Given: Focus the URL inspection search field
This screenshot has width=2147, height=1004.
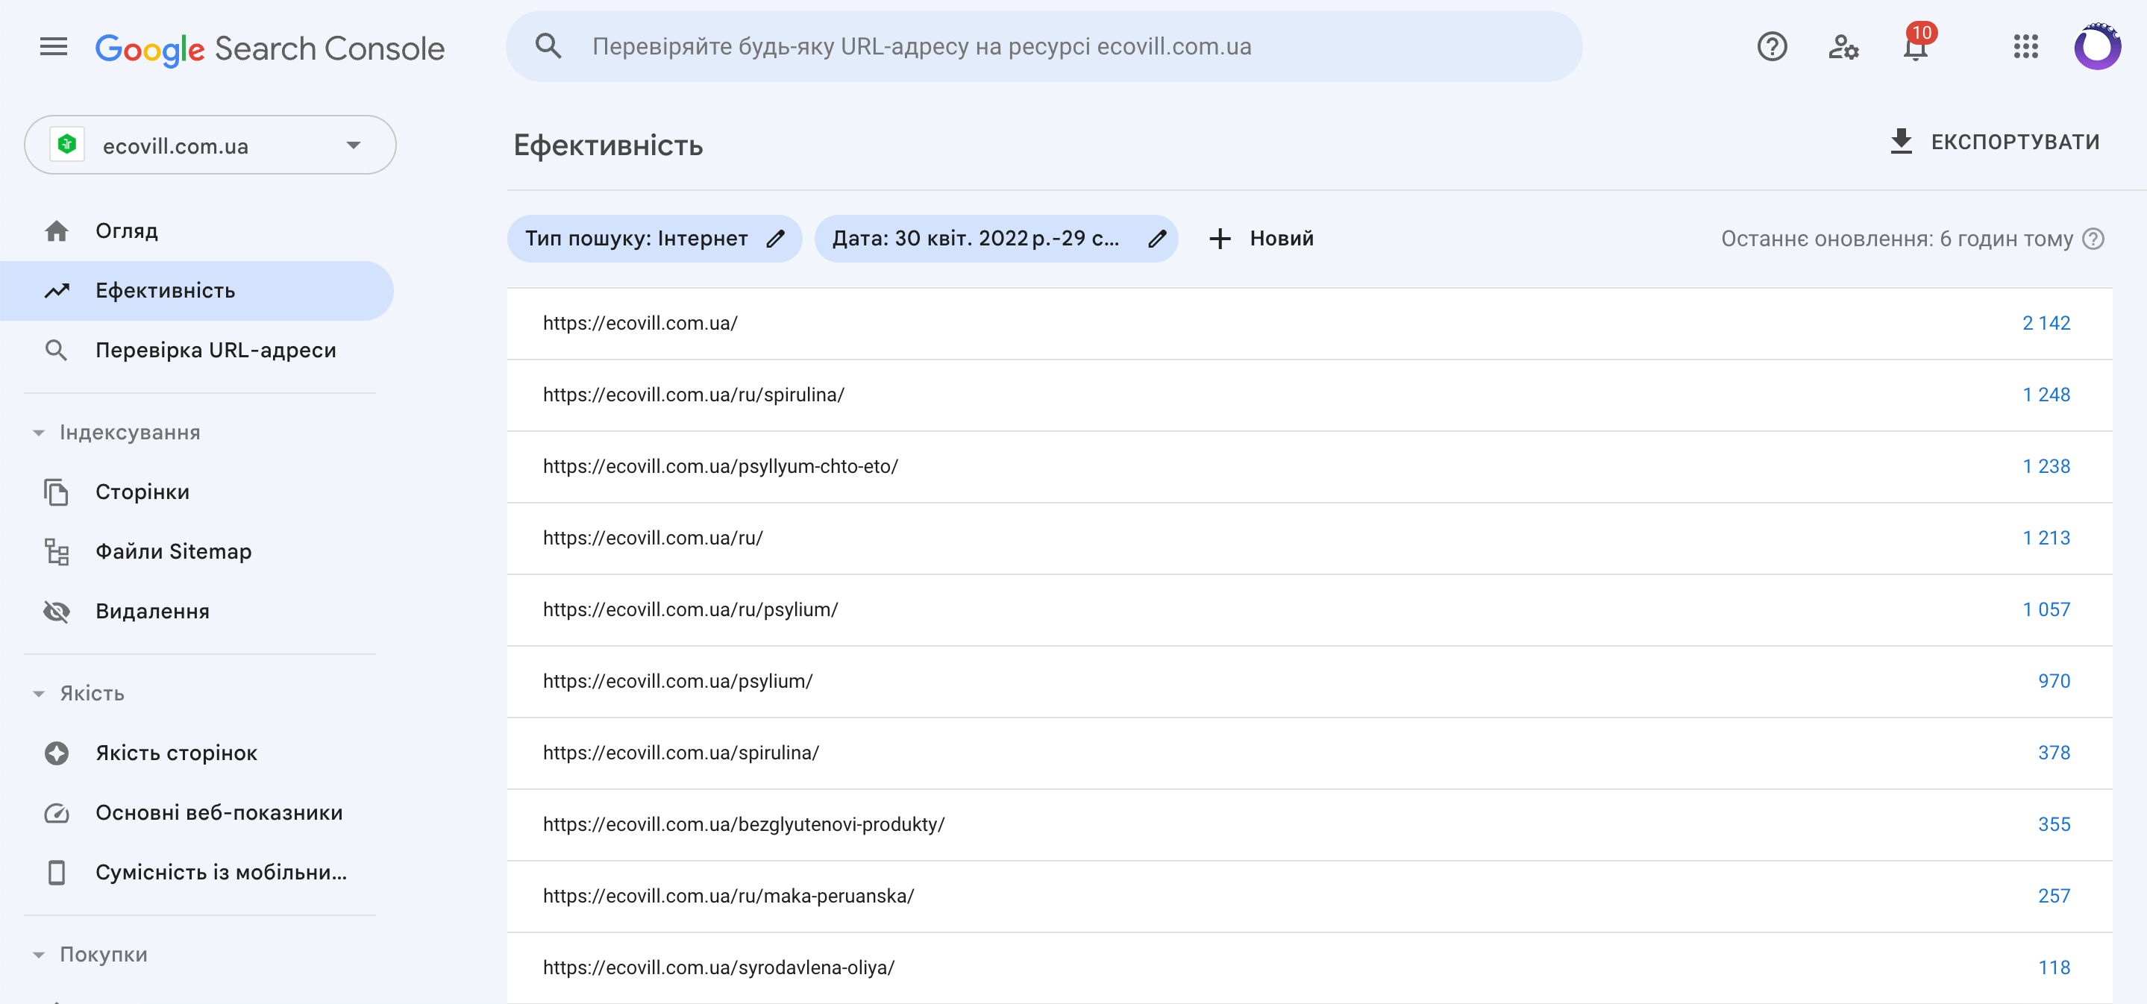Looking at the screenshot, I should click(x=1044, y=47).
